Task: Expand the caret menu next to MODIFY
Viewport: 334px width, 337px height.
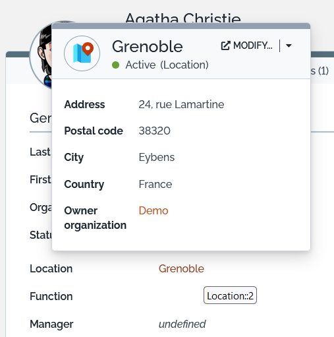Action: [x=289, y=46]
